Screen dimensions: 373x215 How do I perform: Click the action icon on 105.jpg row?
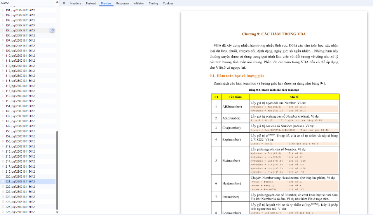(52, 30)
